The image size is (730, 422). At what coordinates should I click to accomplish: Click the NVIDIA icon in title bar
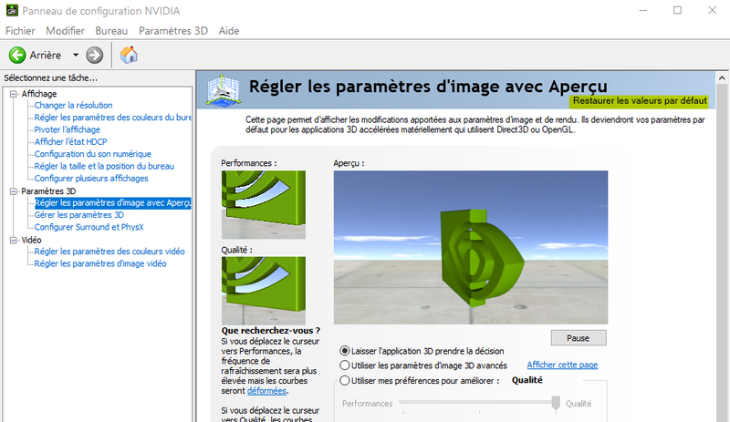tap(11, 10)
